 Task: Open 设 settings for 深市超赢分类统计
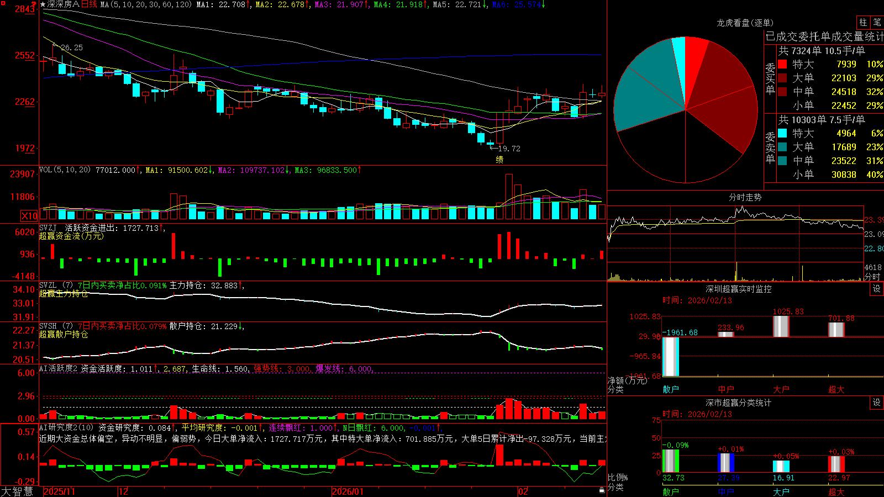click(x=877, y=403)
